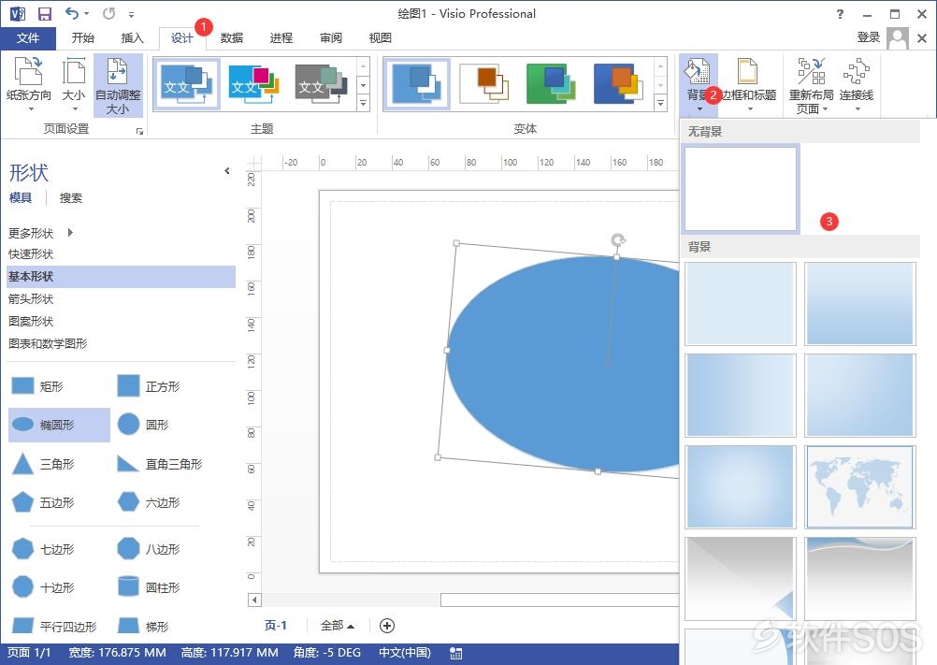Click the 登录 sign-in link
This screenshot has height=665, width=937.
tap(869, 37)
